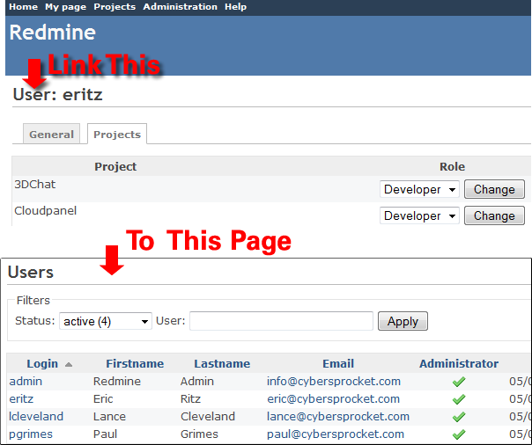Open role dropdown for 3DChat project
This screenshot has height=445, width=532.
(x=419, y=189)
